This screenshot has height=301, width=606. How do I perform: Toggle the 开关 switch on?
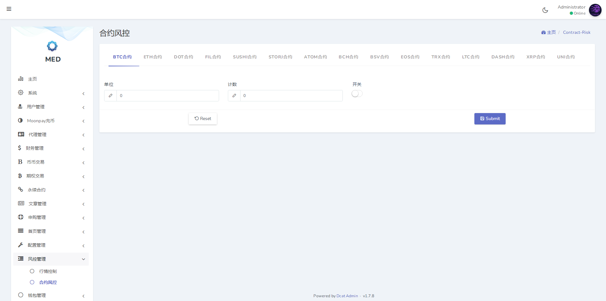point(357,94)
